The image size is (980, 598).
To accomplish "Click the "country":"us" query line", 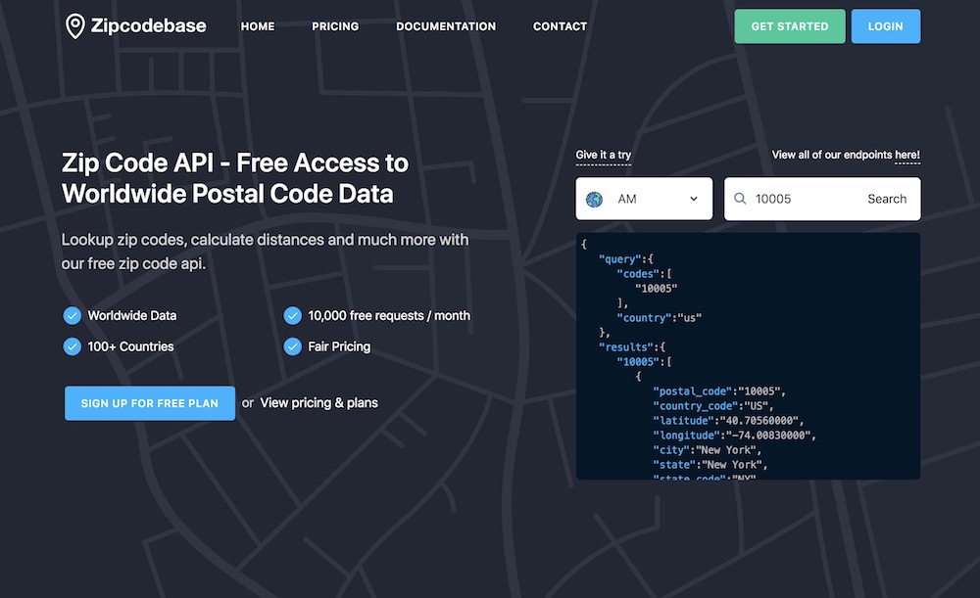I will pyautogui.click(x=659, y=318).
